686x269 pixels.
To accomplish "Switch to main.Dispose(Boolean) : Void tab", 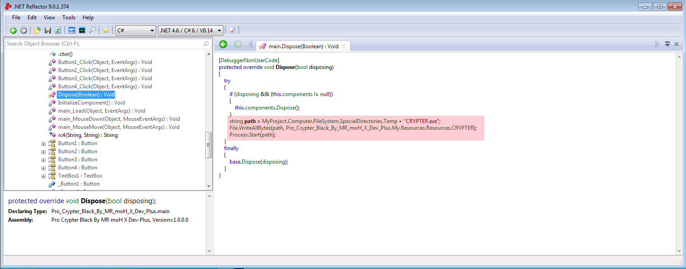I will (303, 46).
